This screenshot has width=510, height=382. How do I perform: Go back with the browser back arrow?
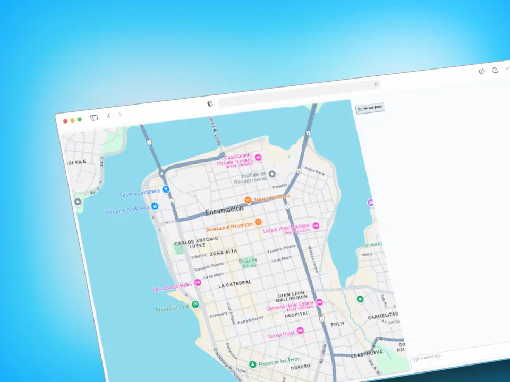[x=109, y=116]
